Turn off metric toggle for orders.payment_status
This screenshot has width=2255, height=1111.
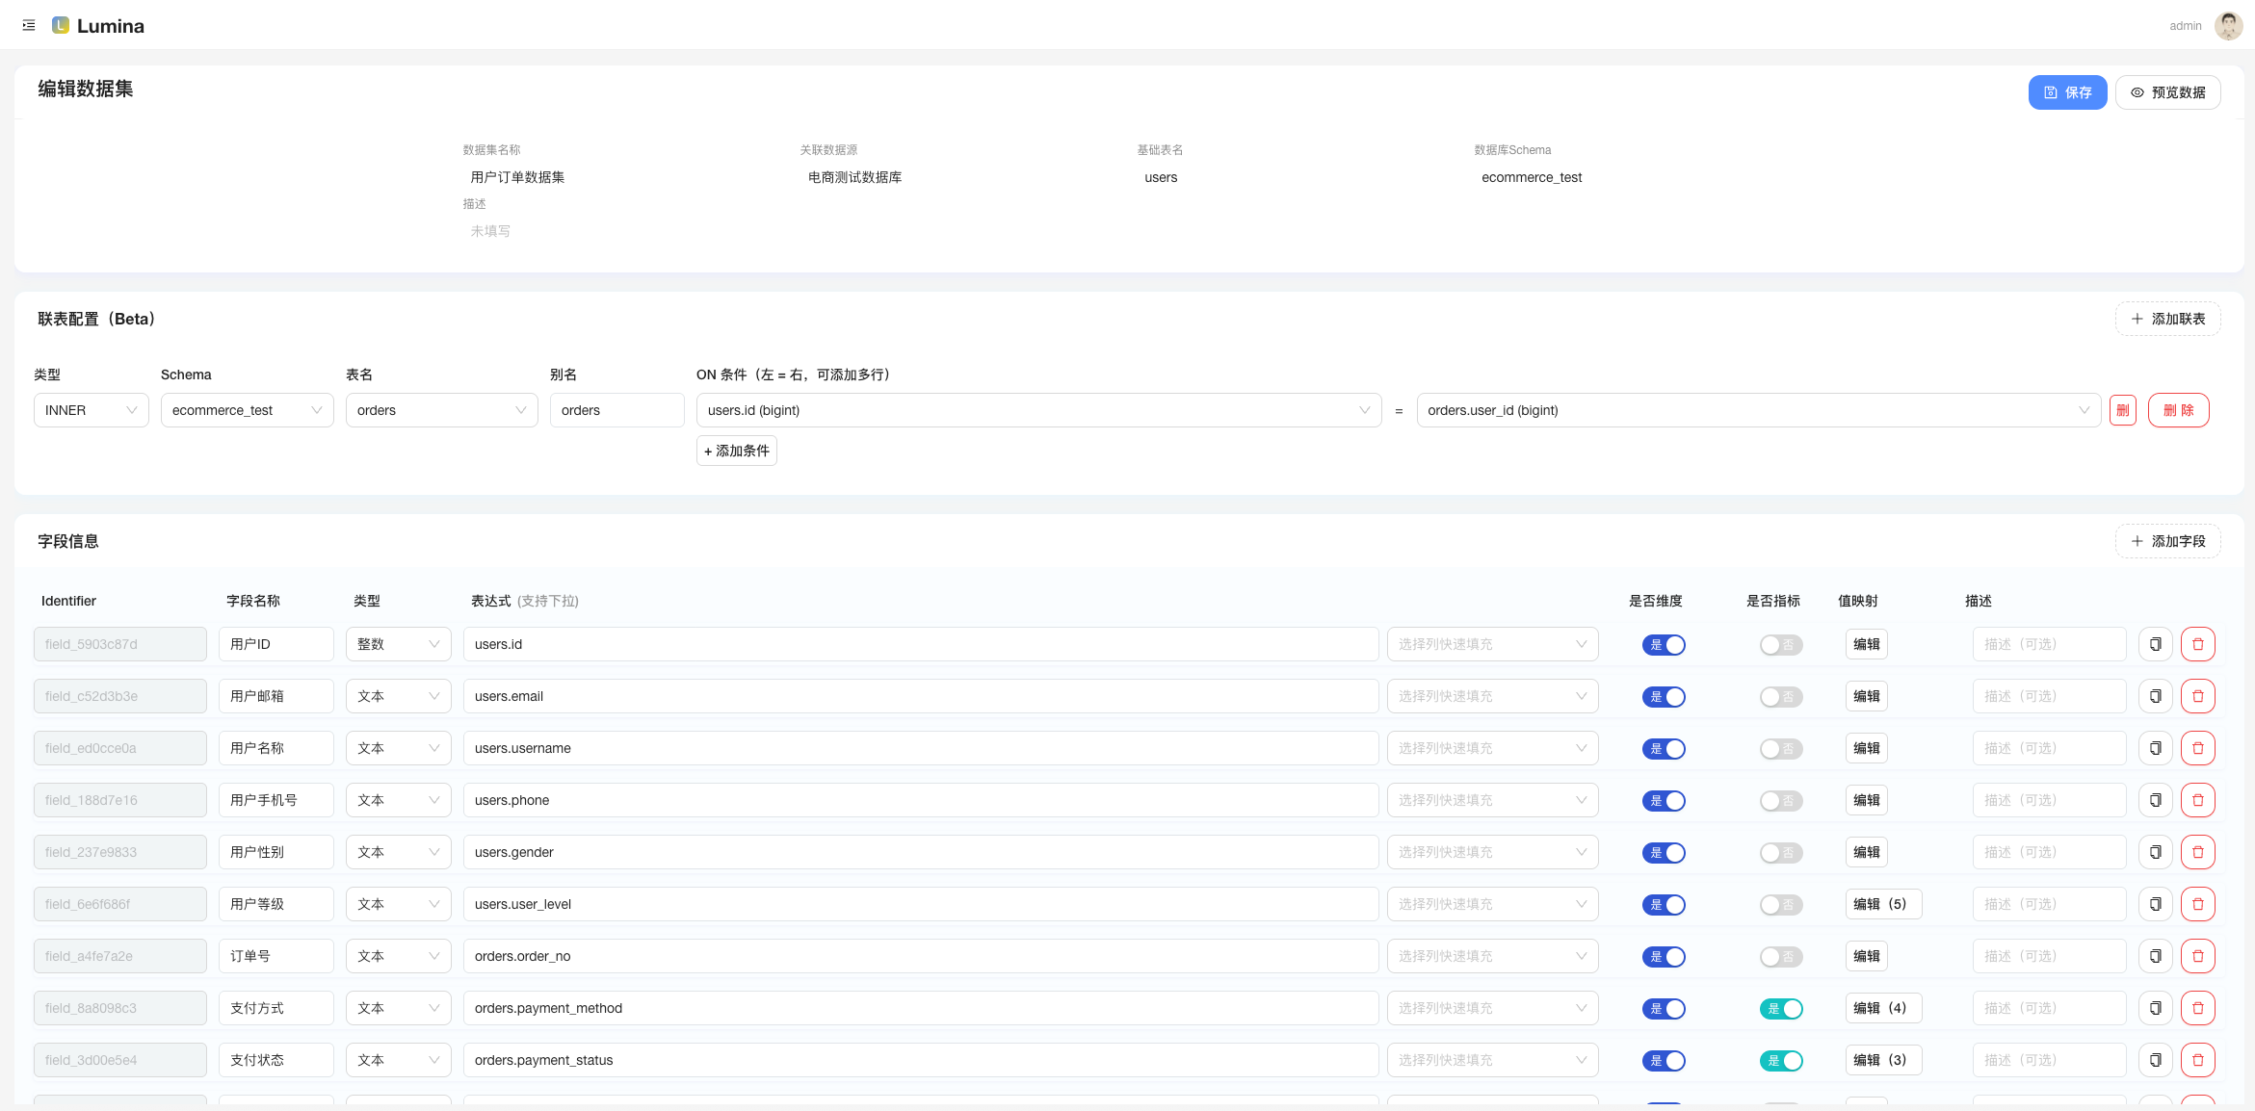click(1780, 1060)
